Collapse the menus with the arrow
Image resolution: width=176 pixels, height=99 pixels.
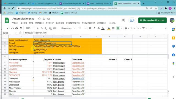coord(166,28)
